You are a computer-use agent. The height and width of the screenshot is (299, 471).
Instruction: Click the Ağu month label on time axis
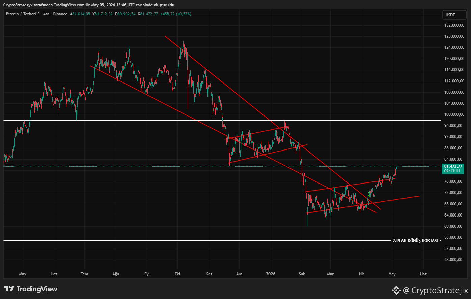click(x=116, y=274)
